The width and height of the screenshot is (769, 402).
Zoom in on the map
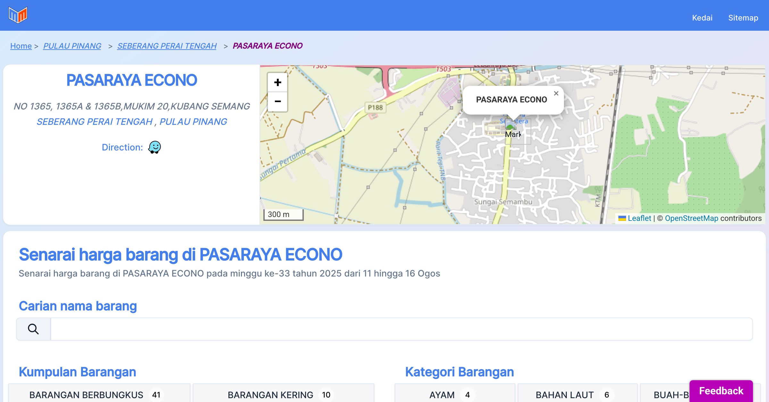click(277, 83)
